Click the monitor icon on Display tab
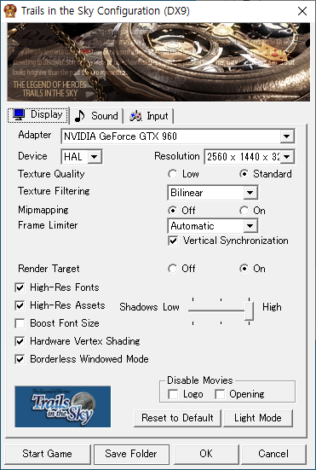316x470 pixels. [19, 115]
